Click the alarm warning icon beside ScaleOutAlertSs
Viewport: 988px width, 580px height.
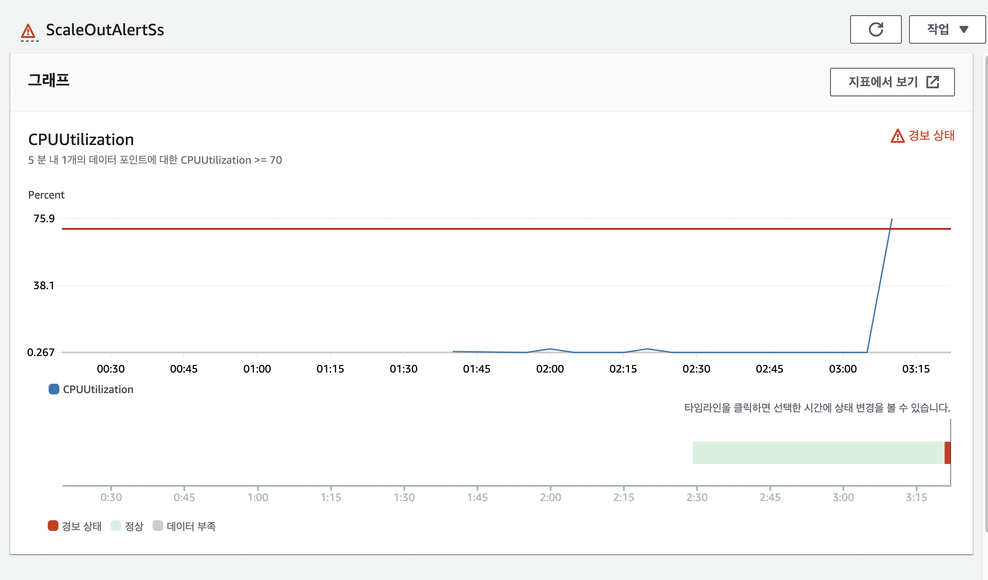point(28,31)
